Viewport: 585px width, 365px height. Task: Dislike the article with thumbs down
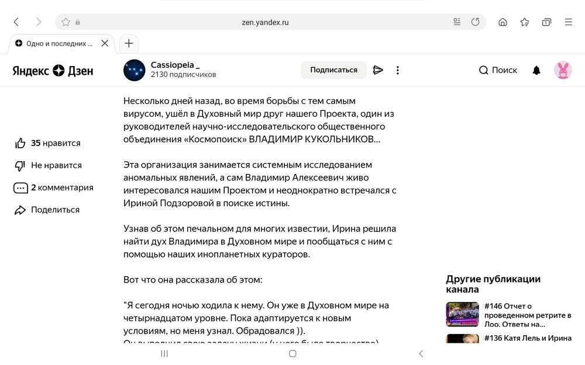click(x=20, y=165)
